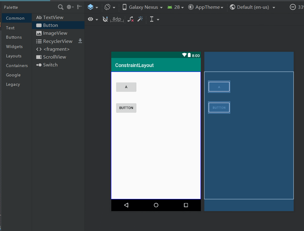Tap the back navigation triangle in preview
304x231 pixels.
coord(126,205)
